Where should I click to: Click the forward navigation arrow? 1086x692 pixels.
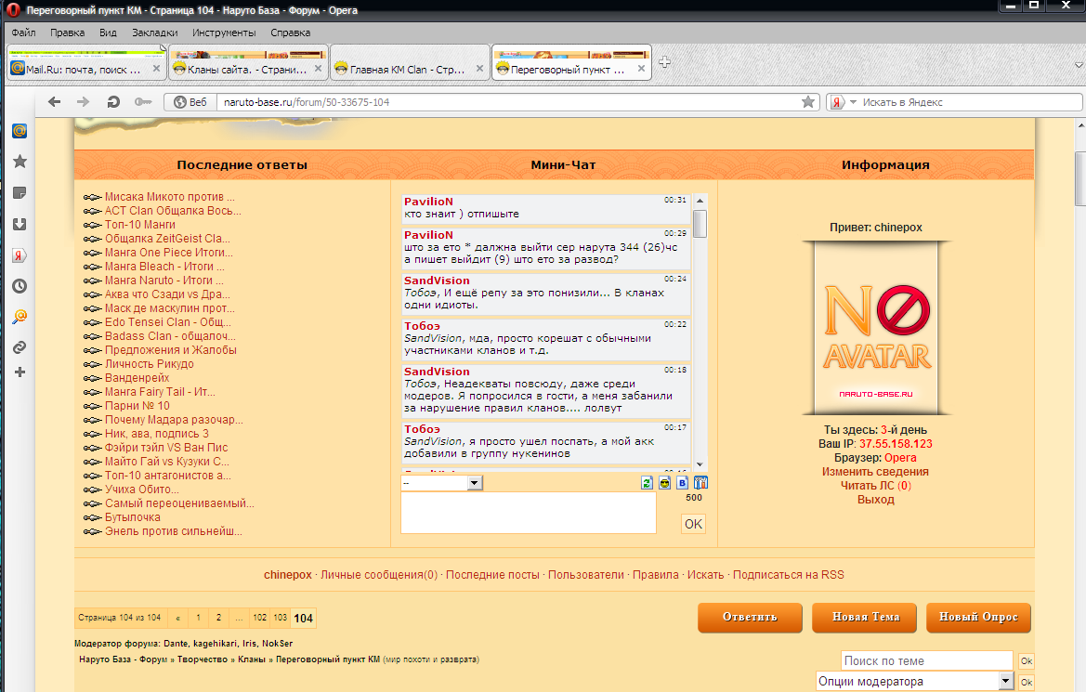coord(83,102)
